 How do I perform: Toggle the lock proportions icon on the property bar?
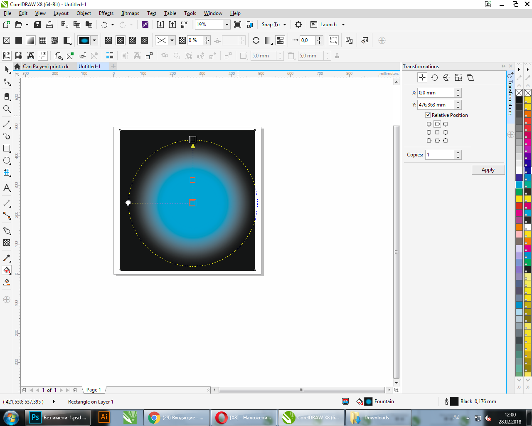coord(337,55)
